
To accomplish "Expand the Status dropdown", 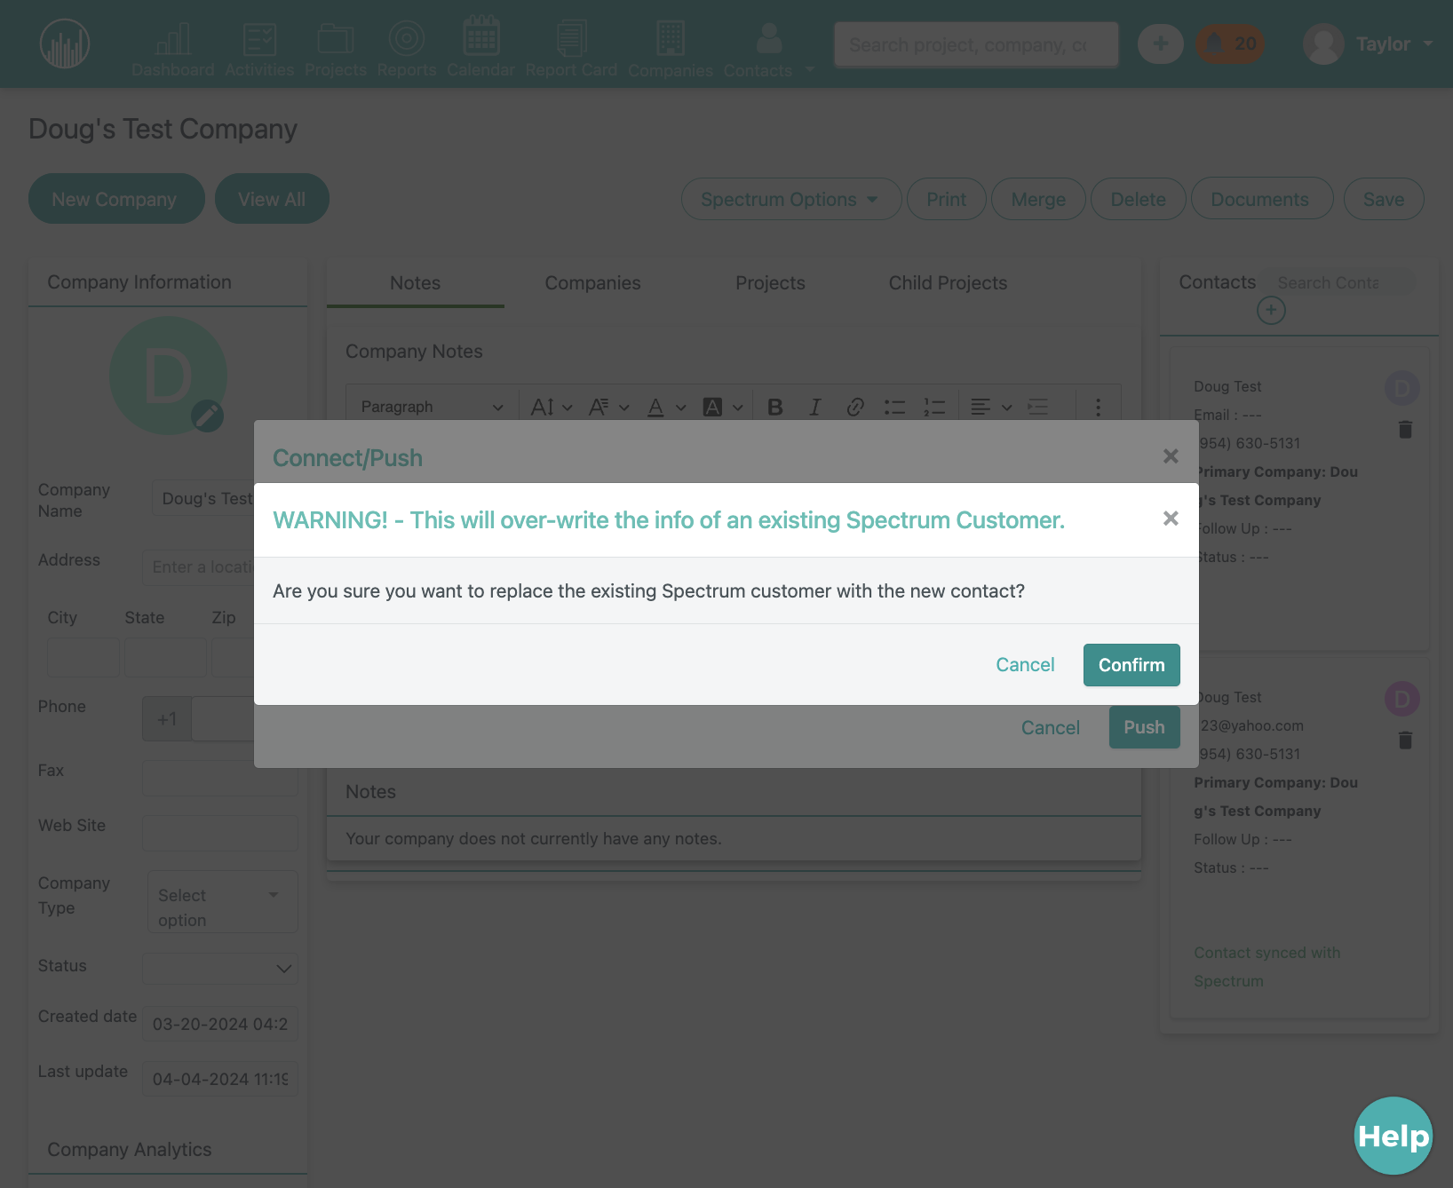I will tap(220, 968).
